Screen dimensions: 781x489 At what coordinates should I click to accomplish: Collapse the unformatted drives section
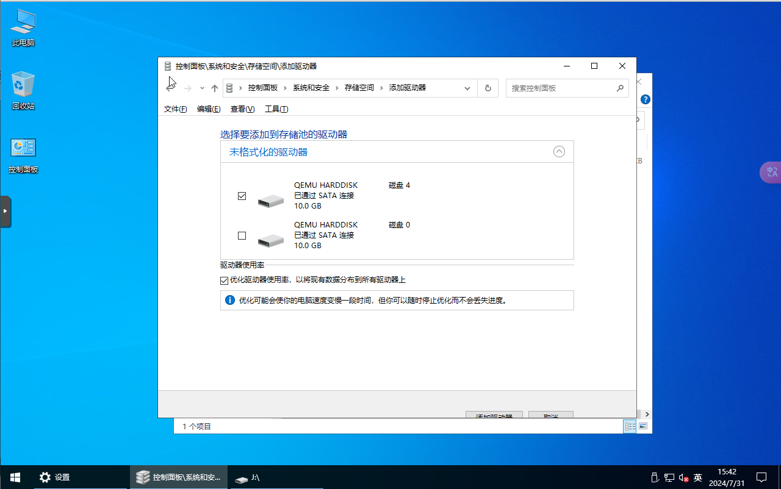559,152
